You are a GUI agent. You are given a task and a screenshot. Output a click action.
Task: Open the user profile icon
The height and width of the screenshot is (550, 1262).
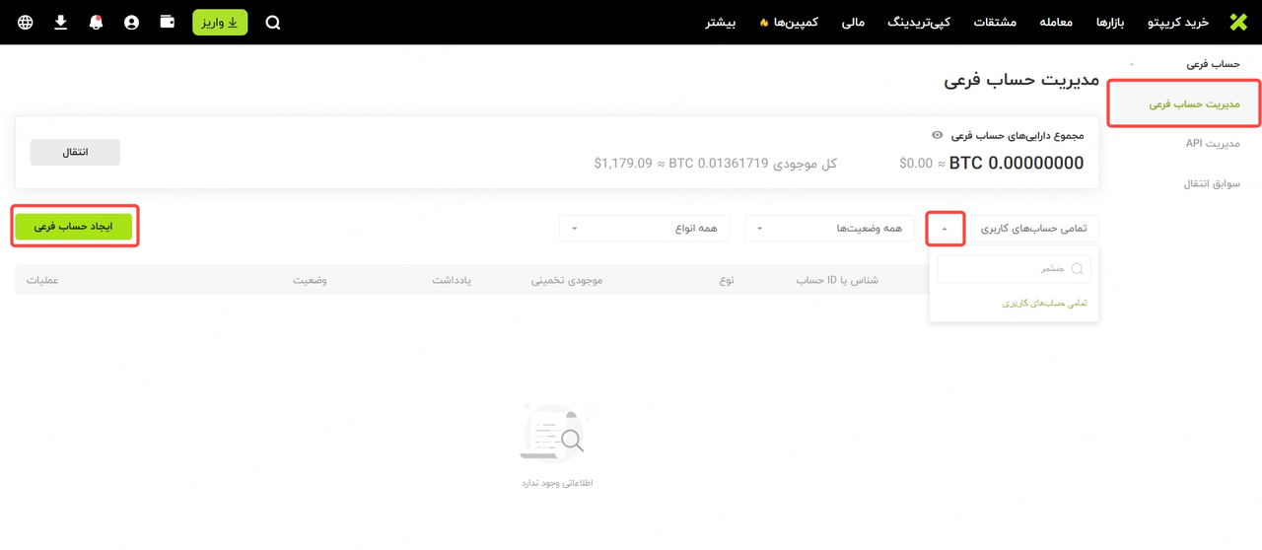[x=131, y=22]
